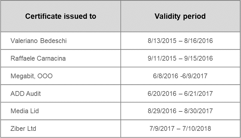Click the word "Bedeschi" in first row
The width and height of the screenshot is (241, 138).
coord(54,41)
